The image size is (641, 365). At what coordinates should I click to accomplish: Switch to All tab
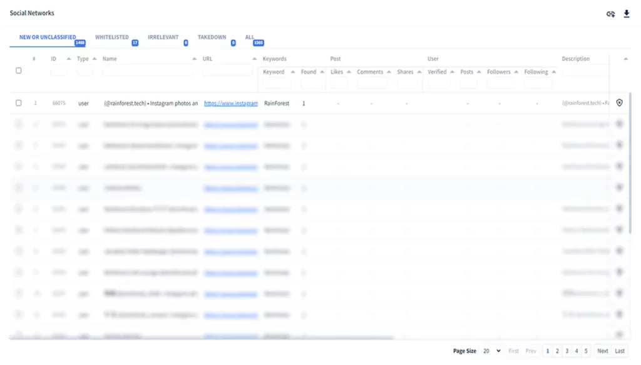[250, 37]
